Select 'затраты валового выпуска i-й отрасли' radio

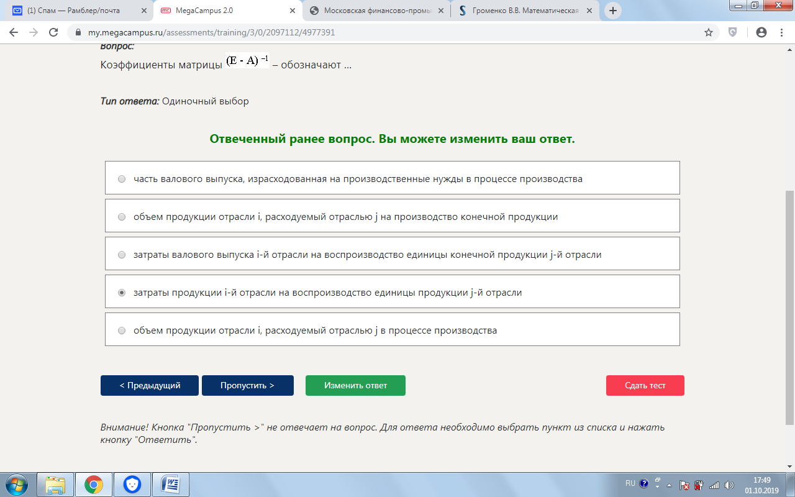click(122, 255)
